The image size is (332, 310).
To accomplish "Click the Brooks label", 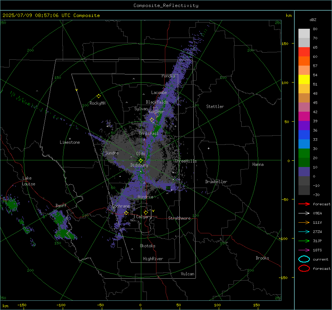I will coord(262,258).
